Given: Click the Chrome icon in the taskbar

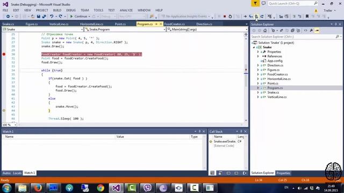Looking at the screenshot, I should point(101,188).
